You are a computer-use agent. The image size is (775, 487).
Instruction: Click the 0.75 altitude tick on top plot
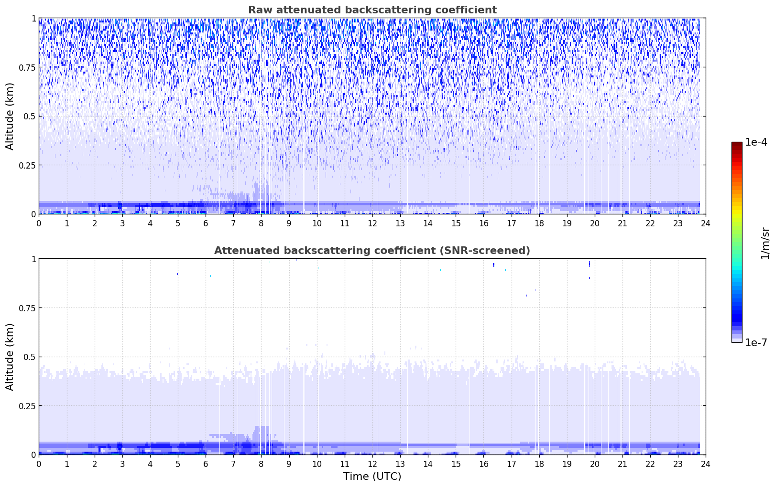click(x=27, y=67)
